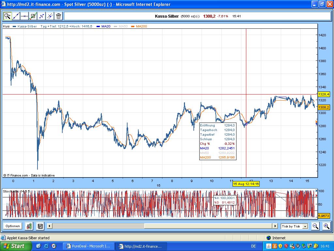
Task: Click the horizontal scrollbar left arrow
Action: tap(49, 226)
